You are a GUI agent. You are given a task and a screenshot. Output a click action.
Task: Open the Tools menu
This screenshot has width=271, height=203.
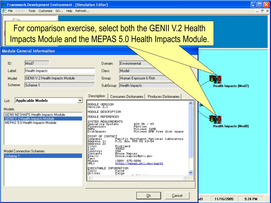coord(32,11)
